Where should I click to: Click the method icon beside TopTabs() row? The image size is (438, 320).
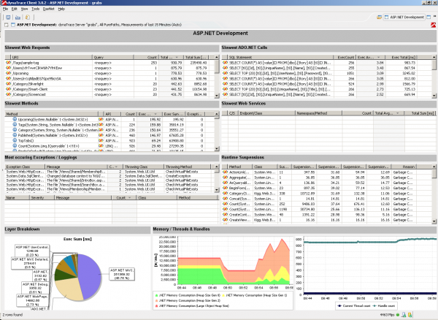click(x=15, y=140)
